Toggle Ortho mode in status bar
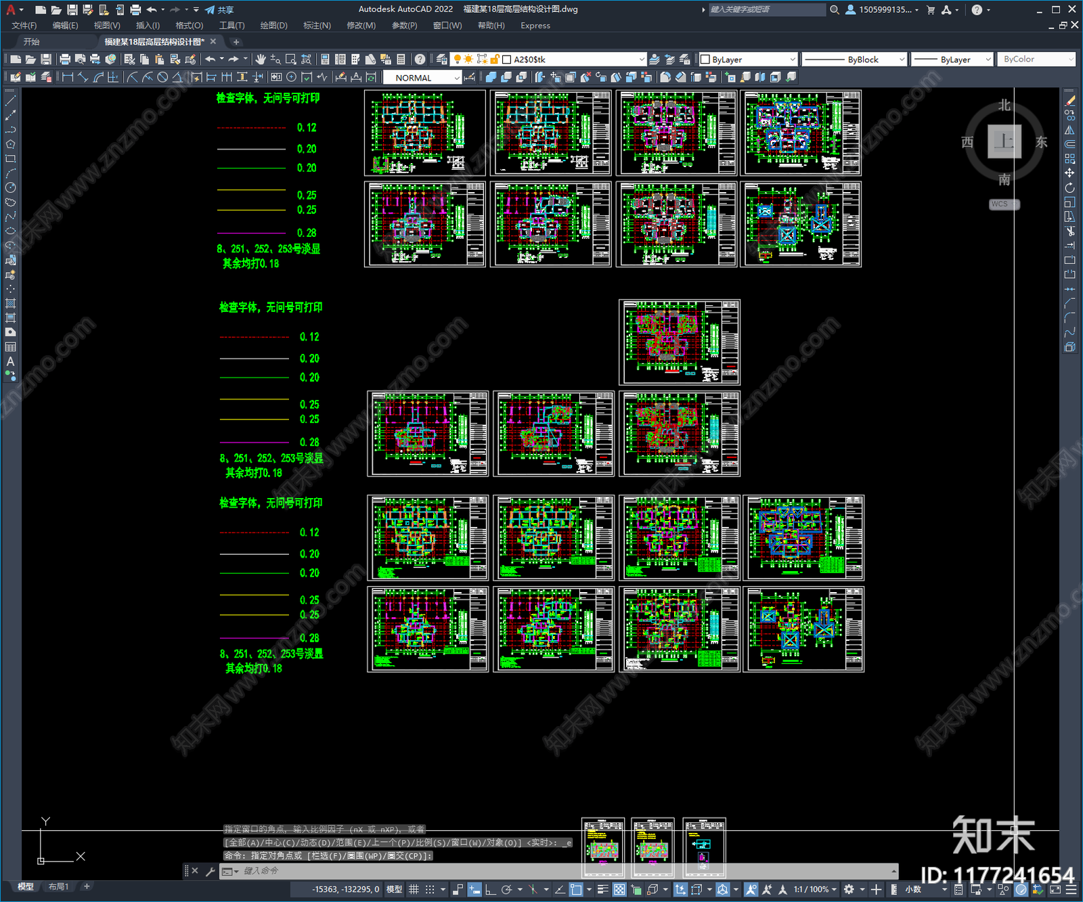This screenshot has height=902, width=1083. coord(490,889)
